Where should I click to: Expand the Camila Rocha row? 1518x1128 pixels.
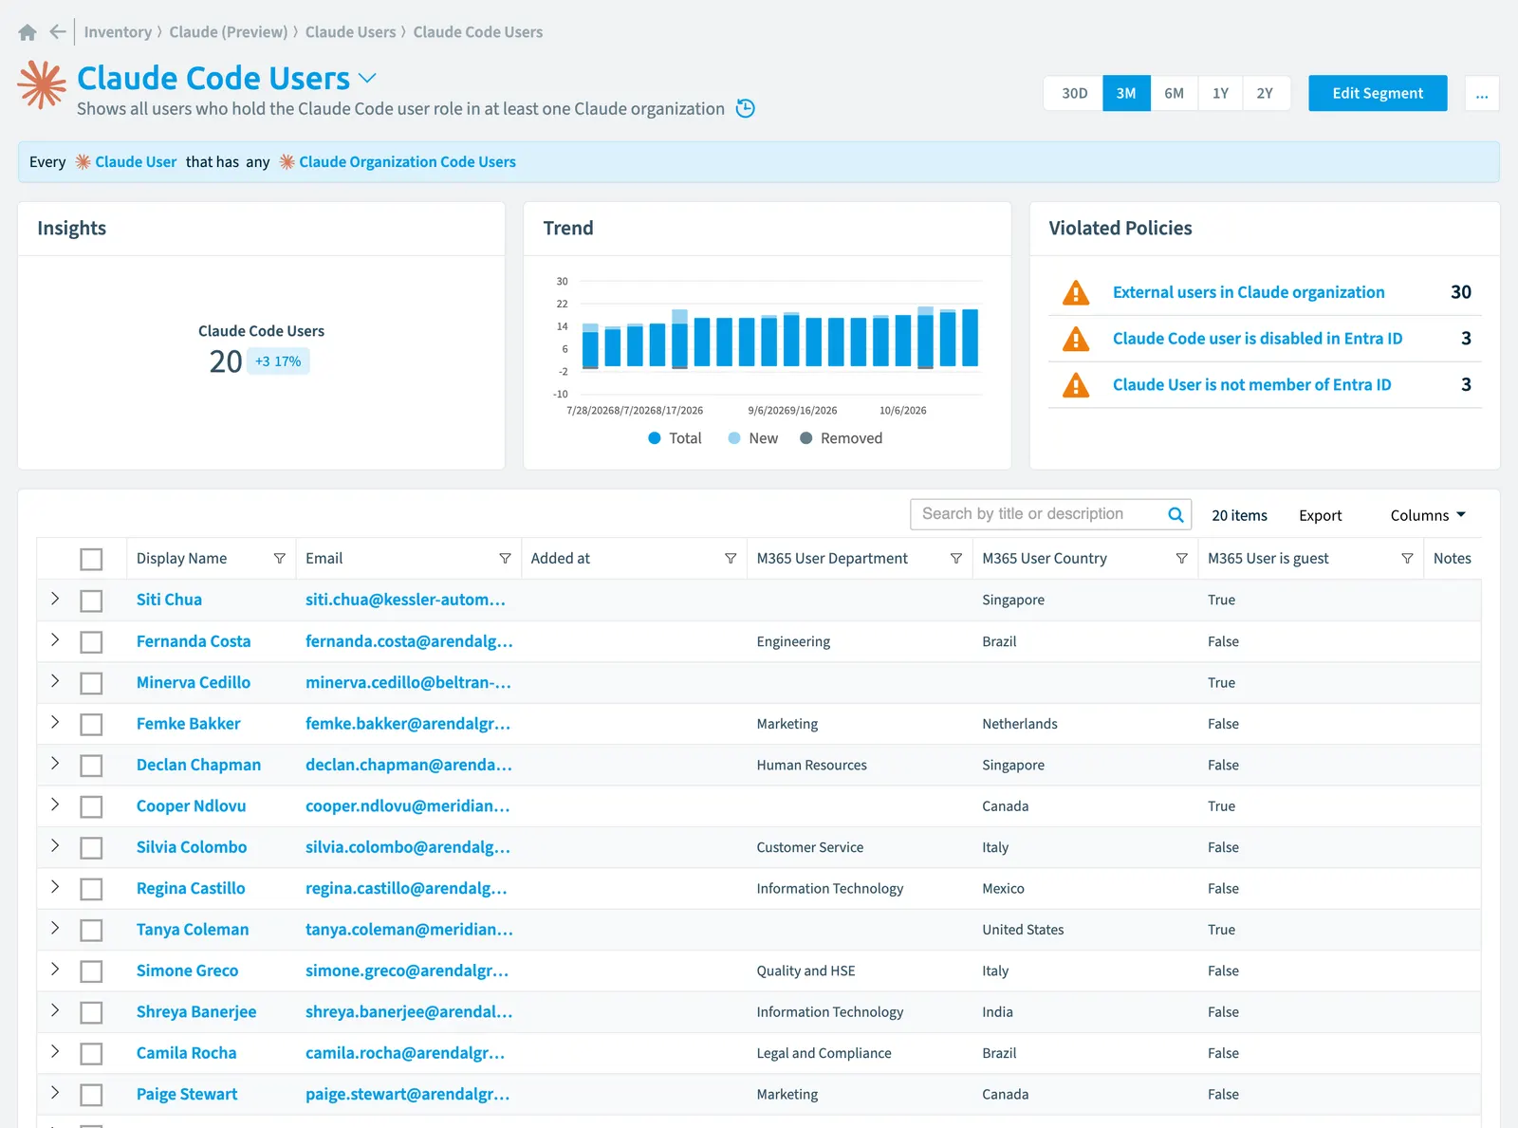coord(55,1051)
